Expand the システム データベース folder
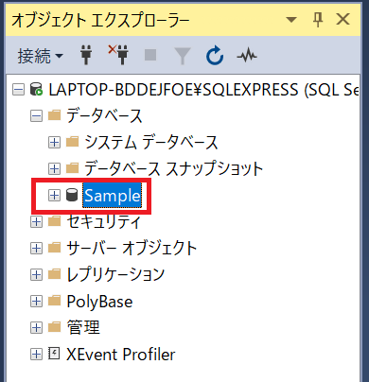Viewport: 369px width, 382px height. [x=54, y=143]
